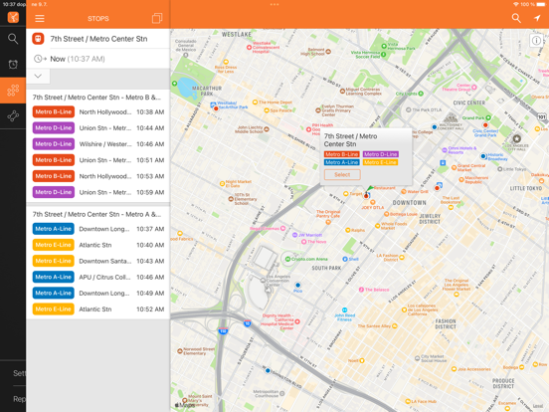The width and height of the screenshot is (549, 412).
Task: Open the 10:49 AM Downtown Long A-Line departure
Action: [x=98, y=294]
